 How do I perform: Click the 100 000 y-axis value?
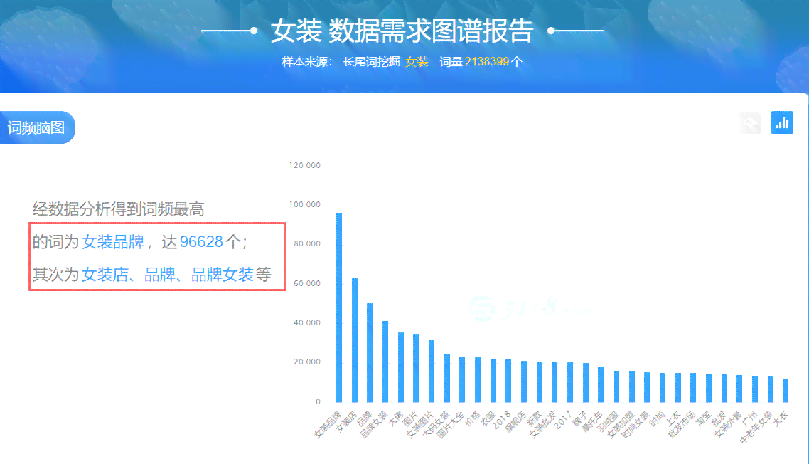(305, 205)
